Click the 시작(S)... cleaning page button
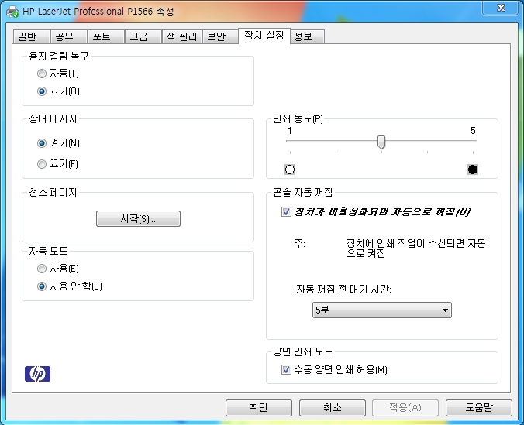This screenshot has height=425, width=524. point(138,218)
